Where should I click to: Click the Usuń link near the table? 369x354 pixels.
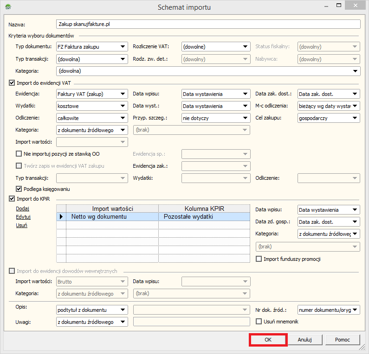21,225
